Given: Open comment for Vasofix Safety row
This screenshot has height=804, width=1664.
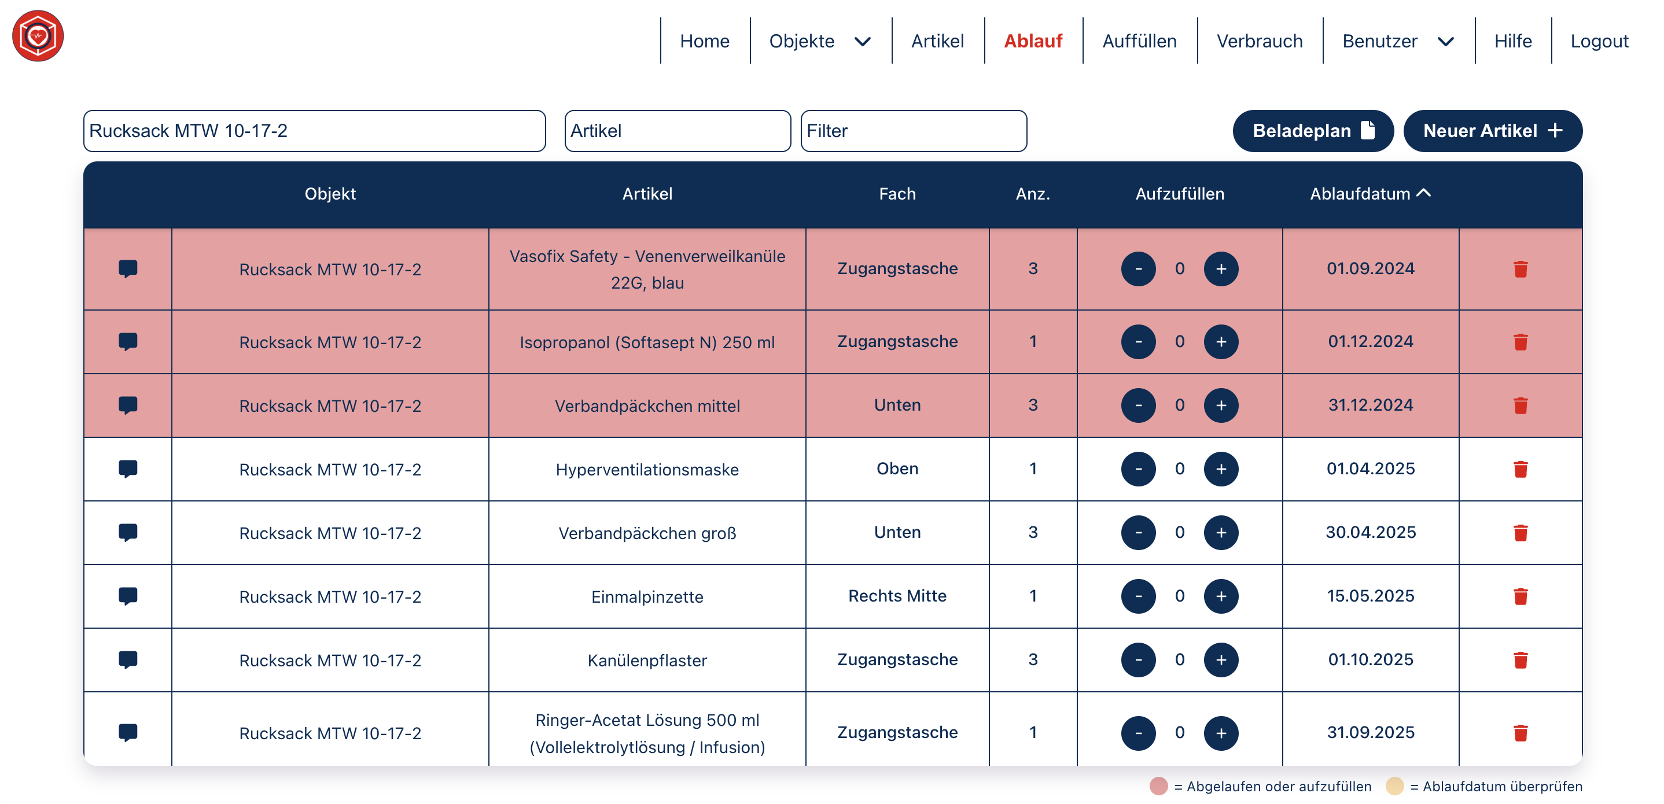Looking at the screenshot, I should pyautogui.click(x=128, y=268).
